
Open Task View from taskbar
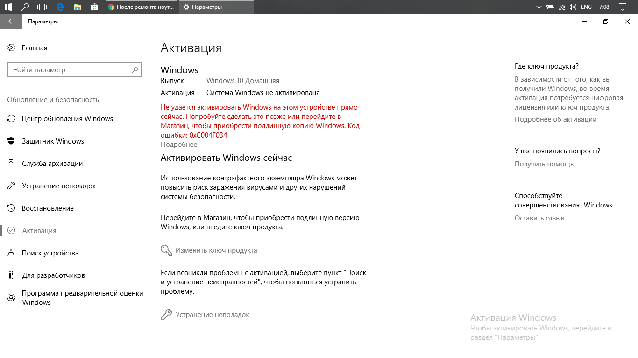43,7
